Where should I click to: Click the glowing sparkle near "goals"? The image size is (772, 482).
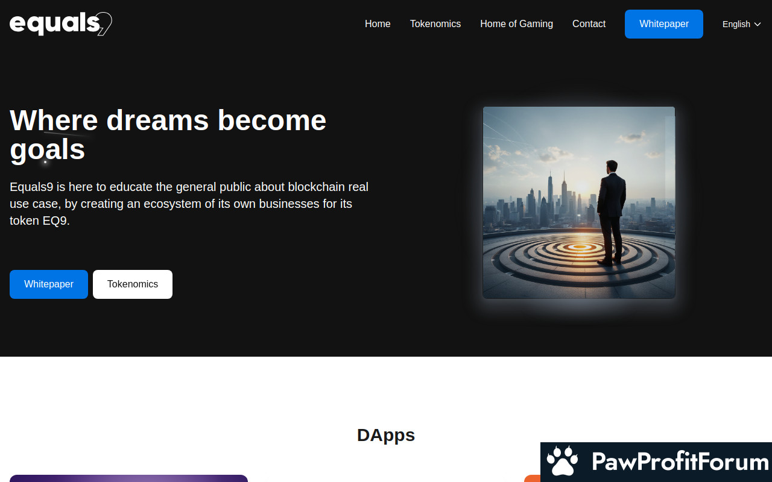pos(45,161)
